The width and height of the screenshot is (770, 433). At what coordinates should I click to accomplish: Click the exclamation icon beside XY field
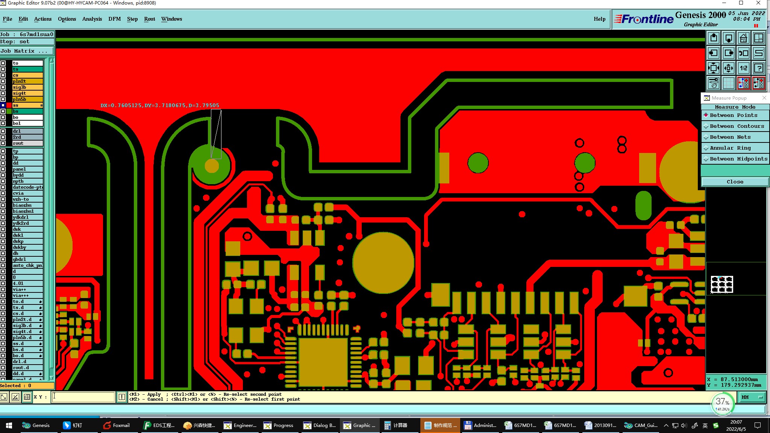click(x=122, y=397)
